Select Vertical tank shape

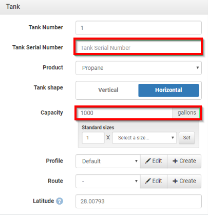(108, 90)
